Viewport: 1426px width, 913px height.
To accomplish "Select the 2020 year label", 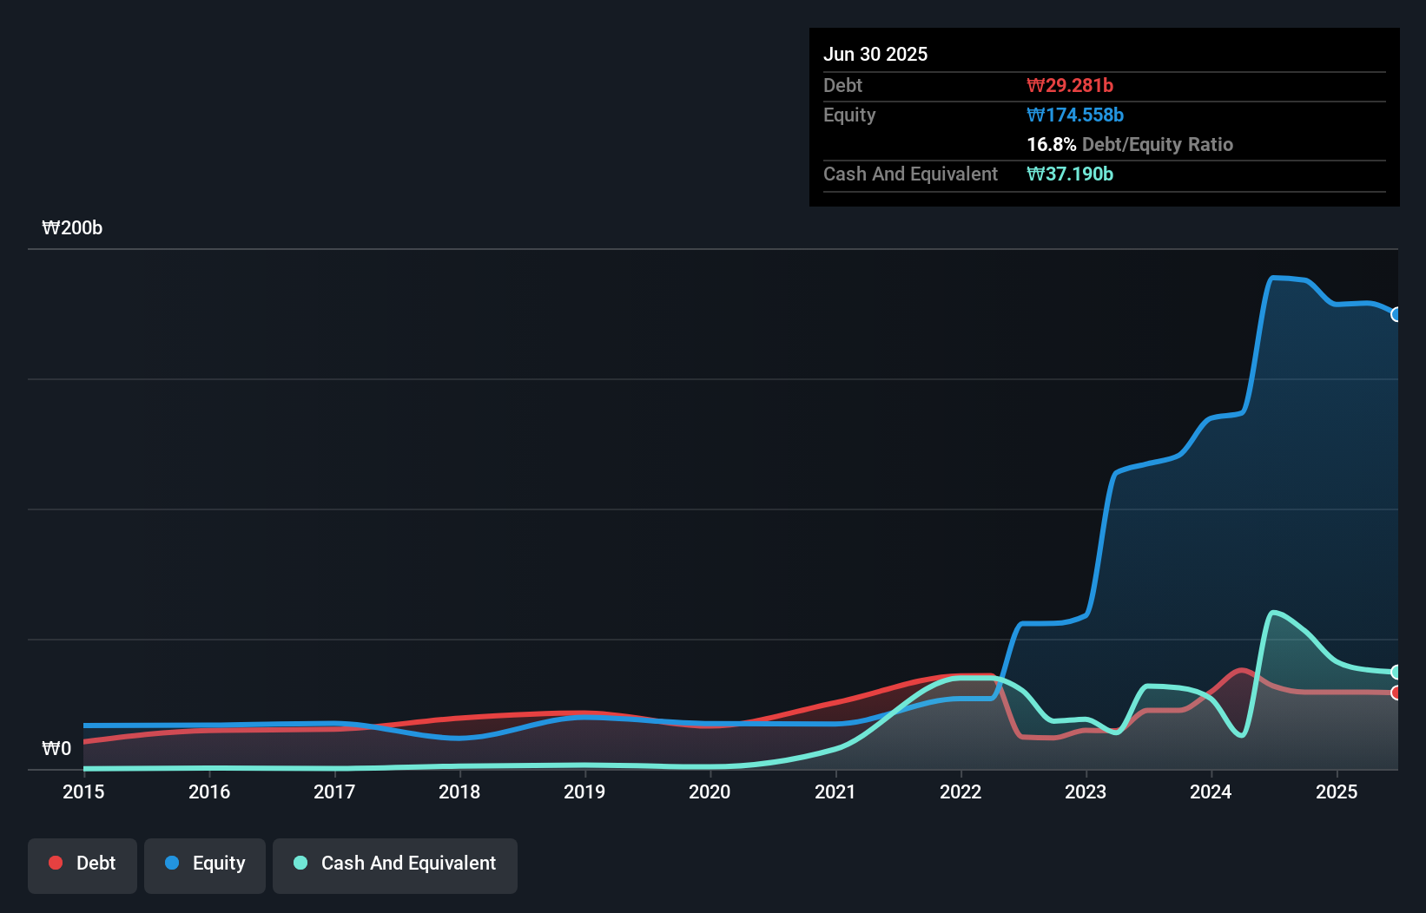I will point(710,791).
